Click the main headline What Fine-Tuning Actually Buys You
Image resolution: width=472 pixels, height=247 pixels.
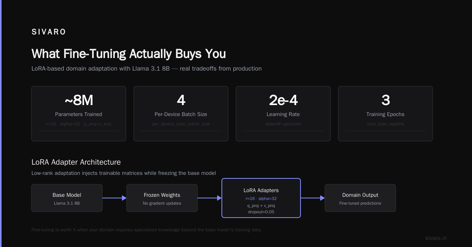(129, 54)
